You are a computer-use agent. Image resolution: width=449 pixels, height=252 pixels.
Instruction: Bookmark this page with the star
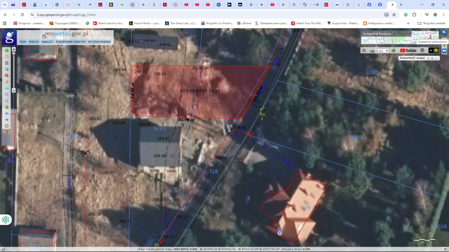coord(394,15)
